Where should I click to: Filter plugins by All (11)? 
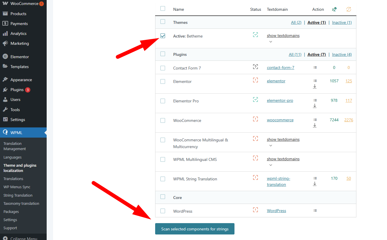coord(295,54)
